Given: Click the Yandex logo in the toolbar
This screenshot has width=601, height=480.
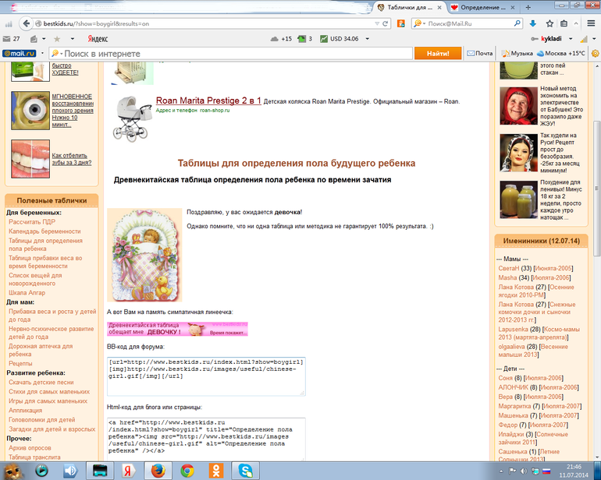Looking at the screenshot, I should (97, 39).
